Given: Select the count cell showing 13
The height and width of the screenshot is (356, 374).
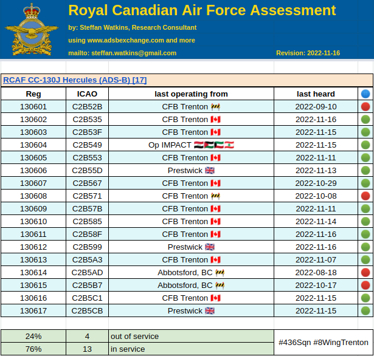Looking at the screenshot, I should pyautogui.click(x=87, y=349).
